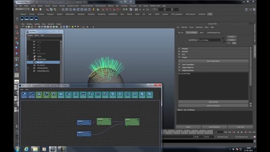Open the Create menu in the main menu bar

pyautogui.click(x=33, y=5)
